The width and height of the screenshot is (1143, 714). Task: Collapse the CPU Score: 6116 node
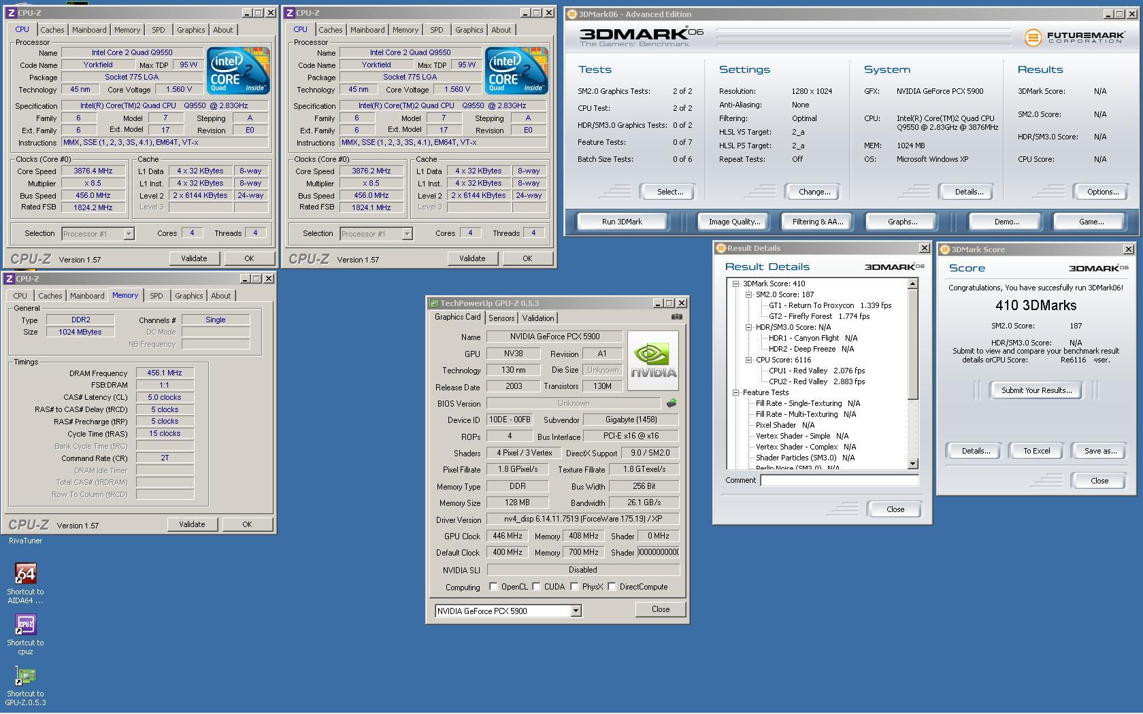(748, 360)
